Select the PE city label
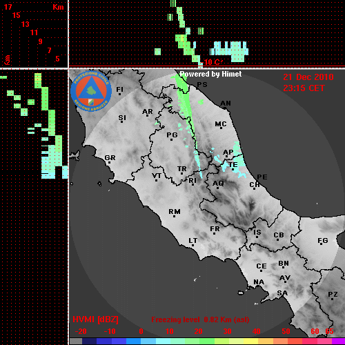345x345 pixels. 262,177
